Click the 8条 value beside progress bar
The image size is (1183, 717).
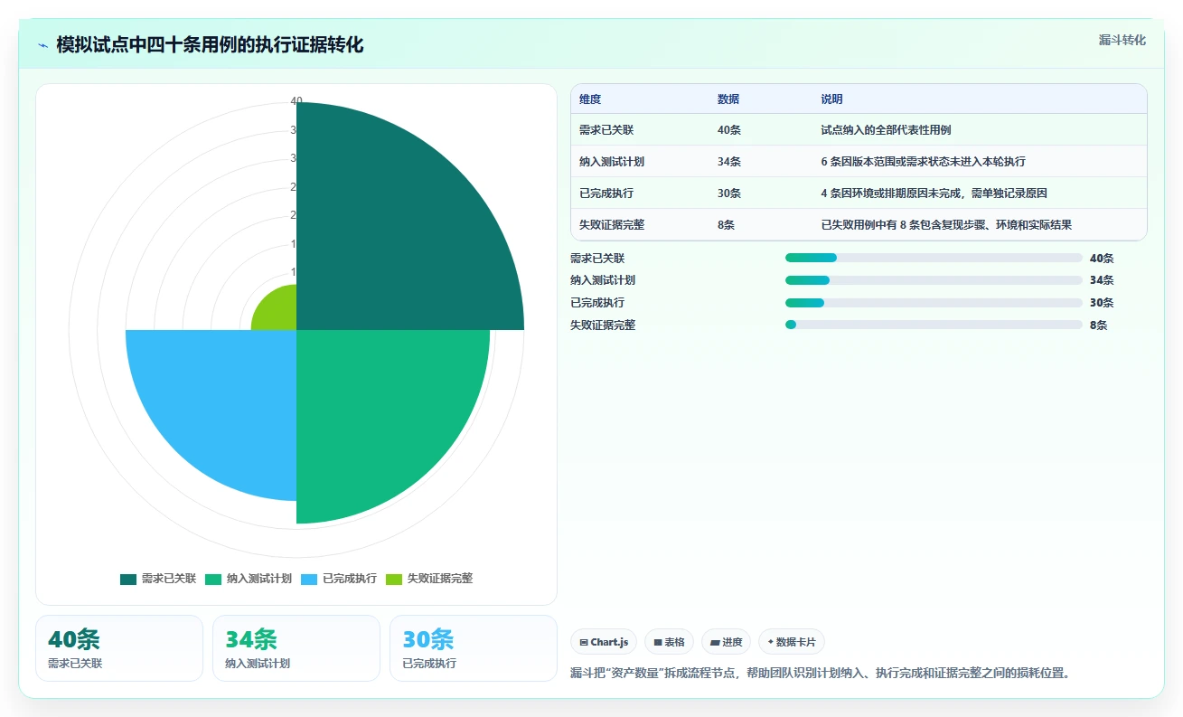click(x=1098, y=325)
